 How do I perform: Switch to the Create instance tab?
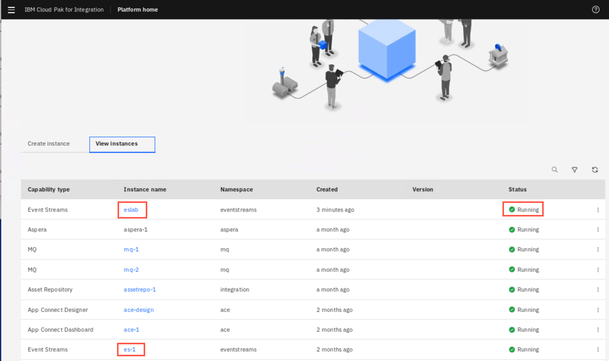click(x=49, y=143)
